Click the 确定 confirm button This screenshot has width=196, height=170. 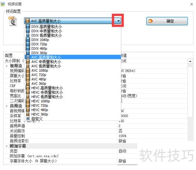point(167,21)
